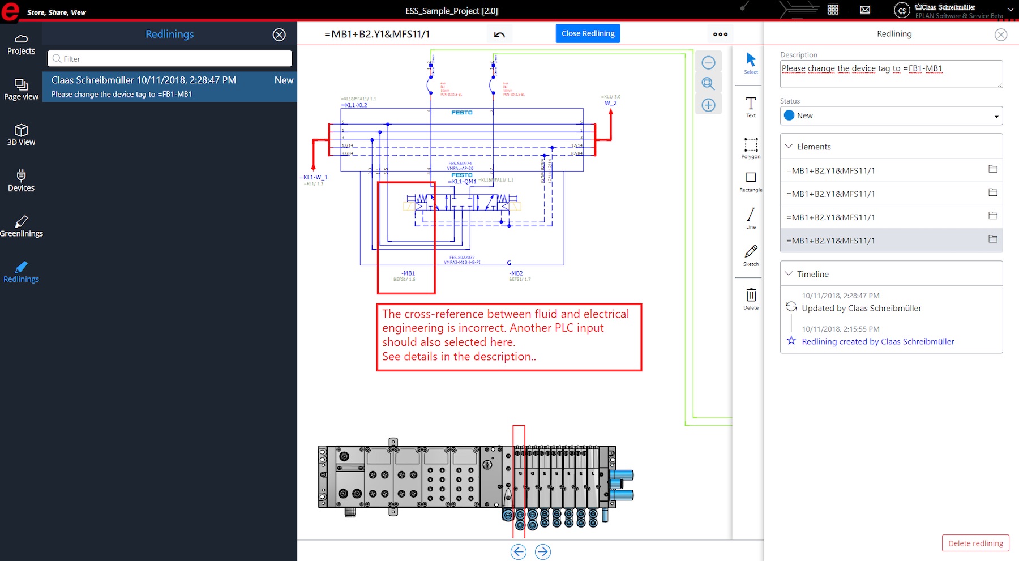
Task: Zoom into the schematic with plus control
Action: 708,105
